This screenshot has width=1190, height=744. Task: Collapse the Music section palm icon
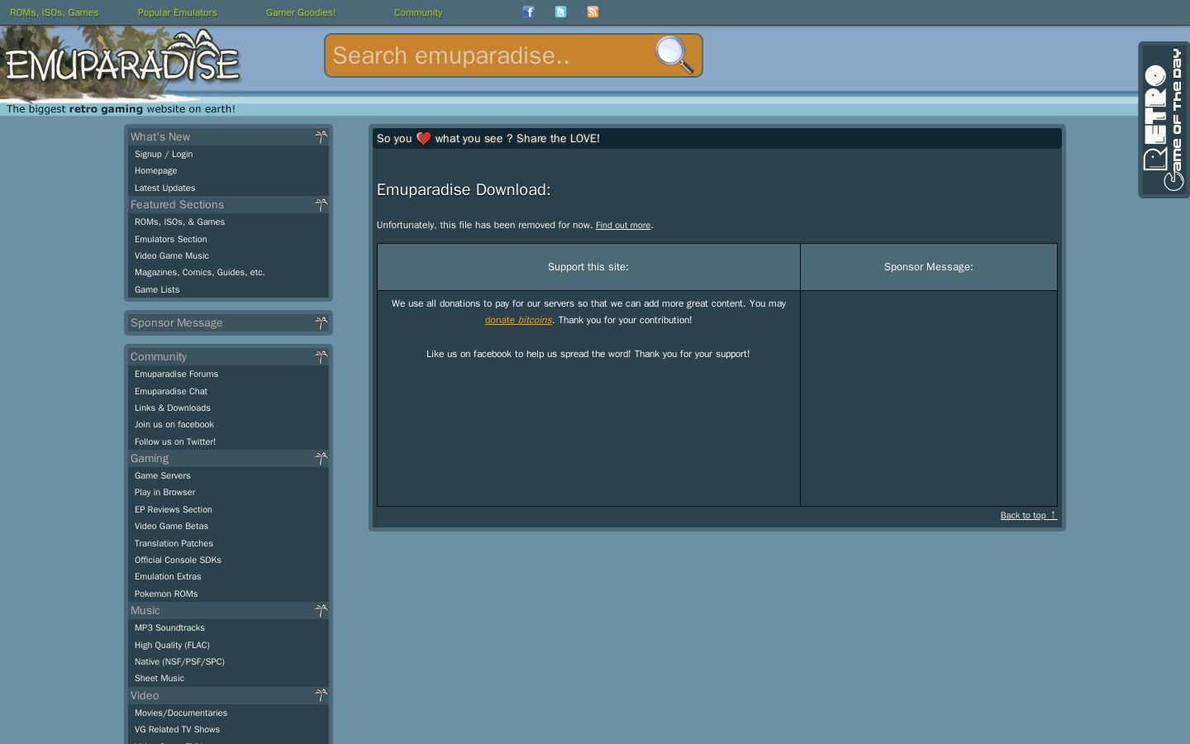tap(321, 610)
